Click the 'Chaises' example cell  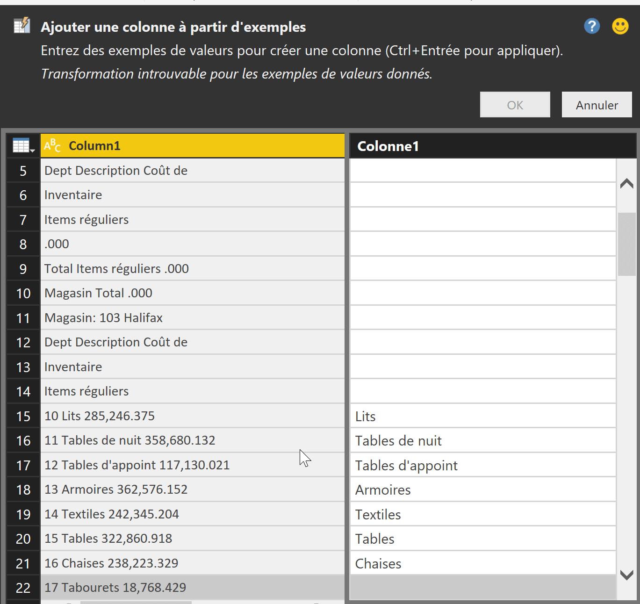[x=482, y=563]
